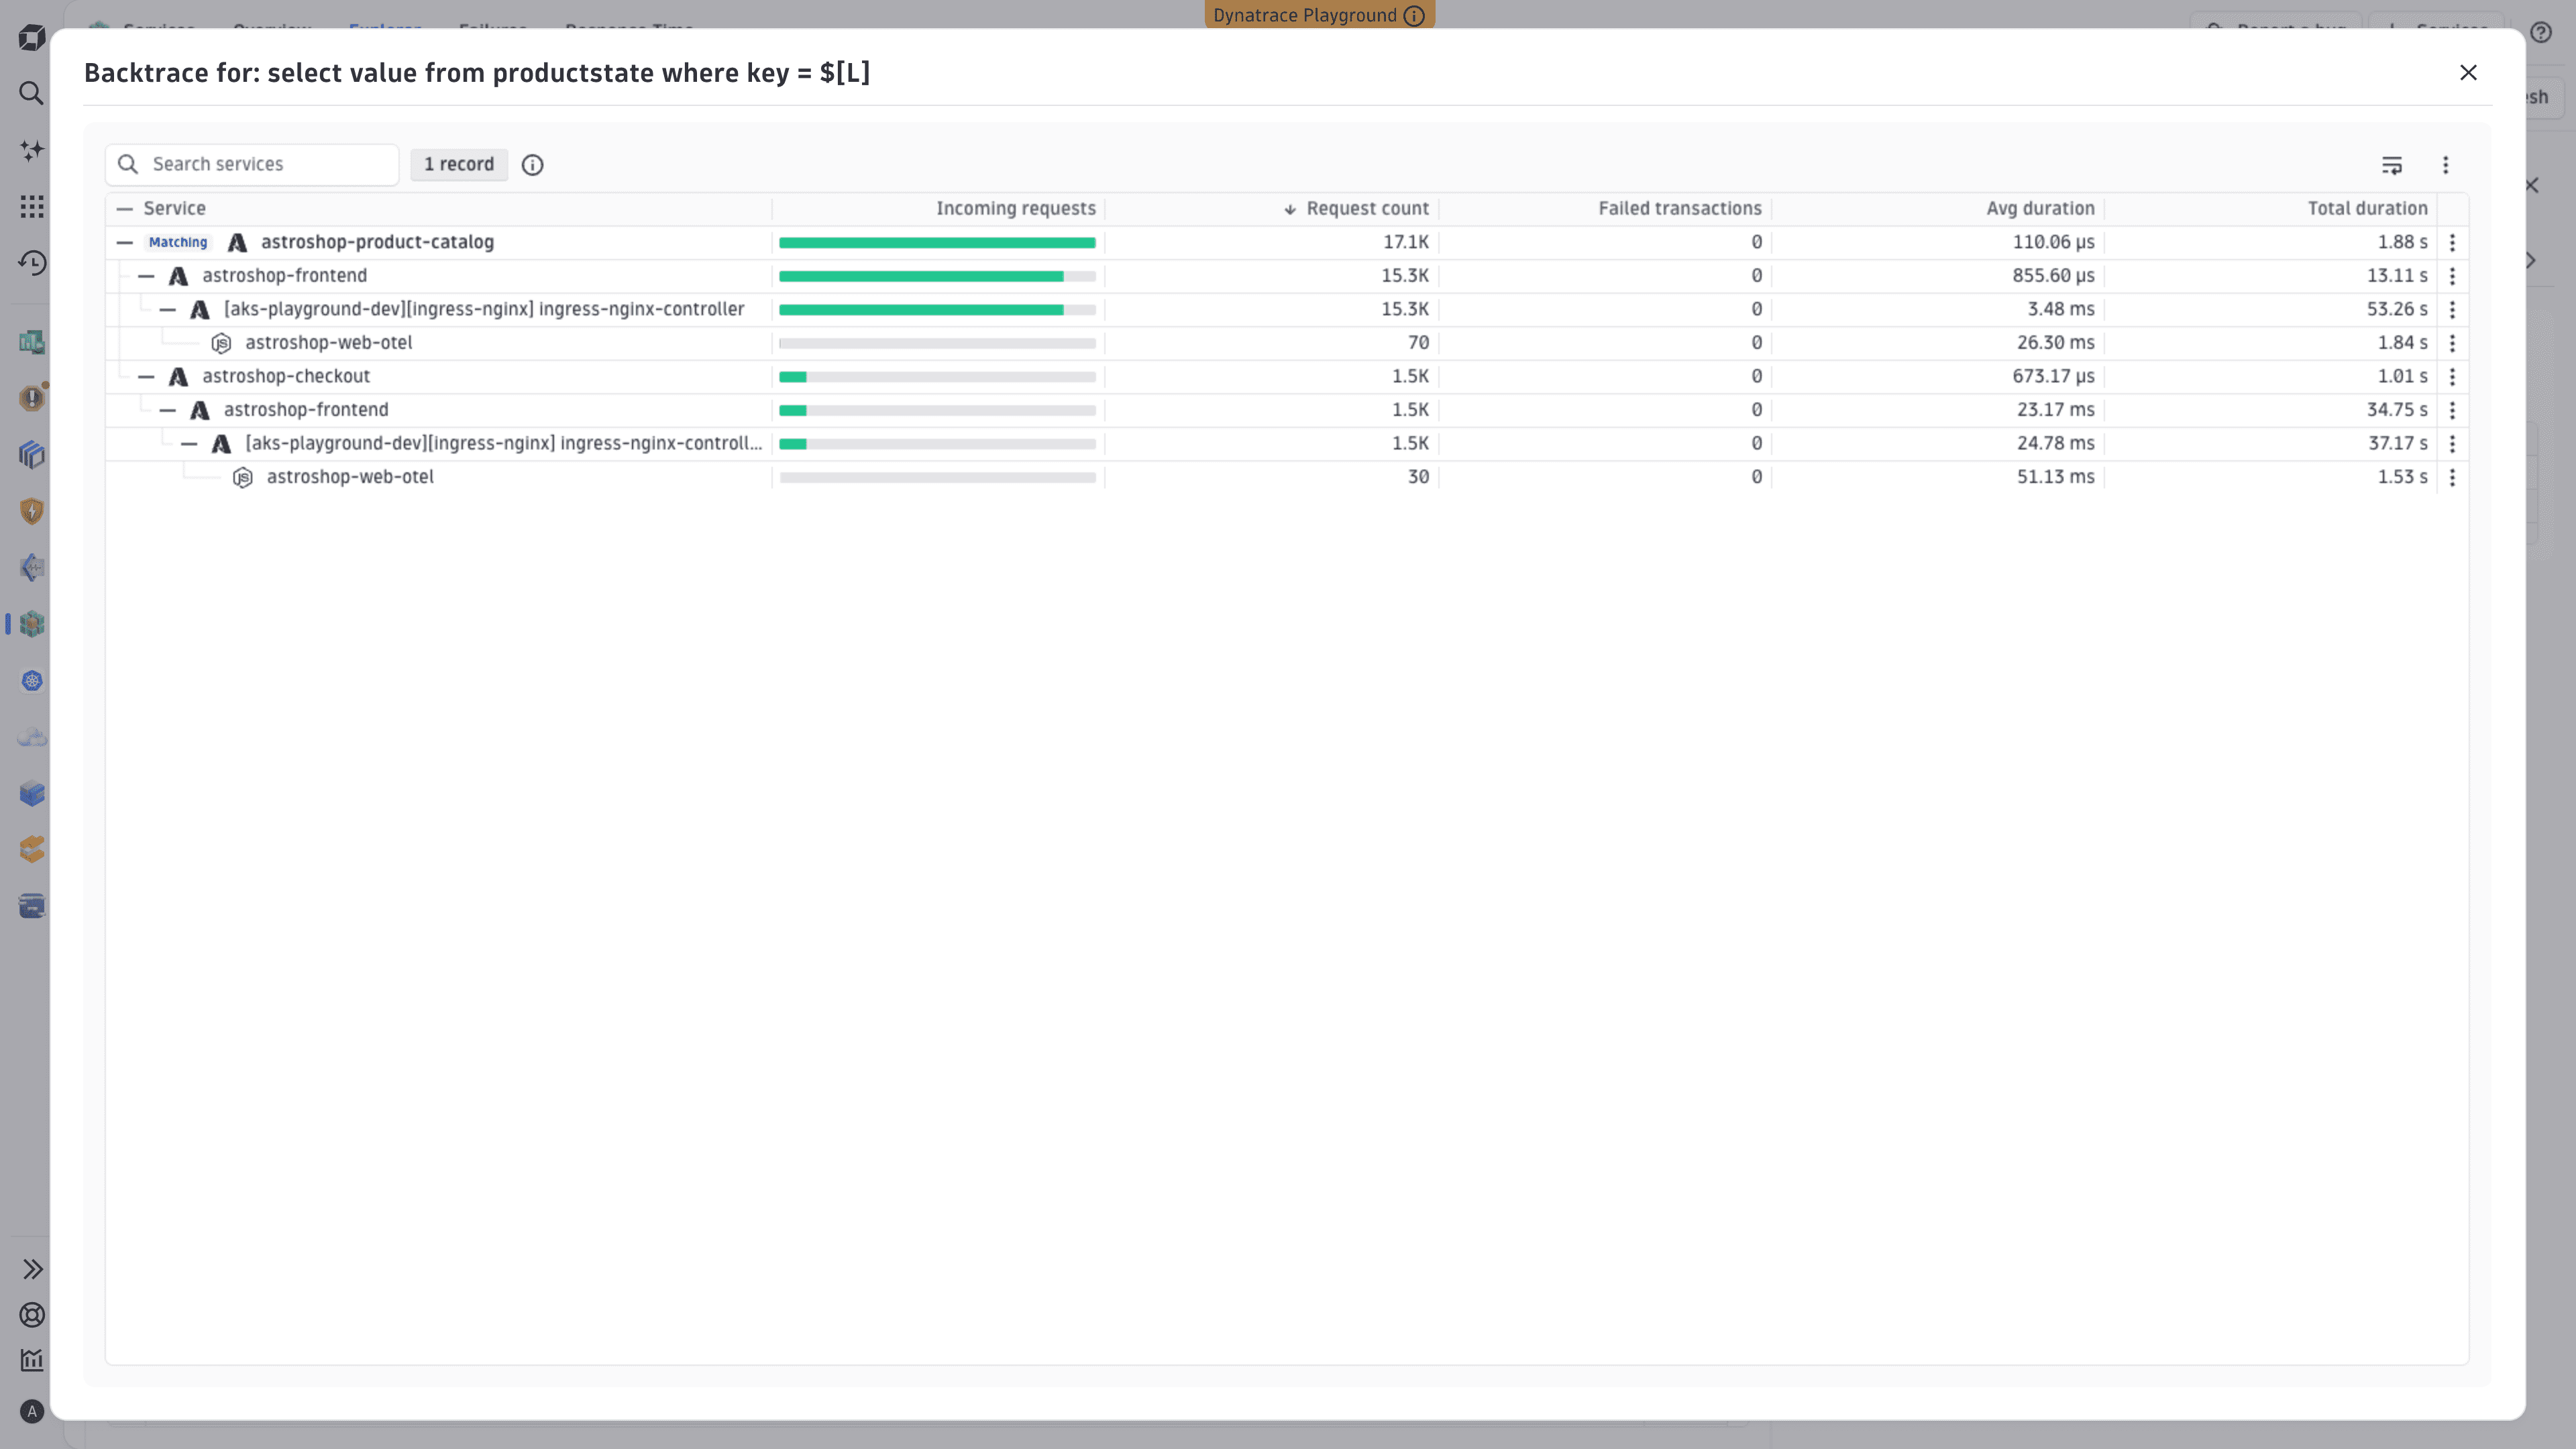Image resolution: width=2576 pixels, height=1449 pixels.
Task: Open row actions for astroshop-product-catalog
Action: pos(2452,243)
